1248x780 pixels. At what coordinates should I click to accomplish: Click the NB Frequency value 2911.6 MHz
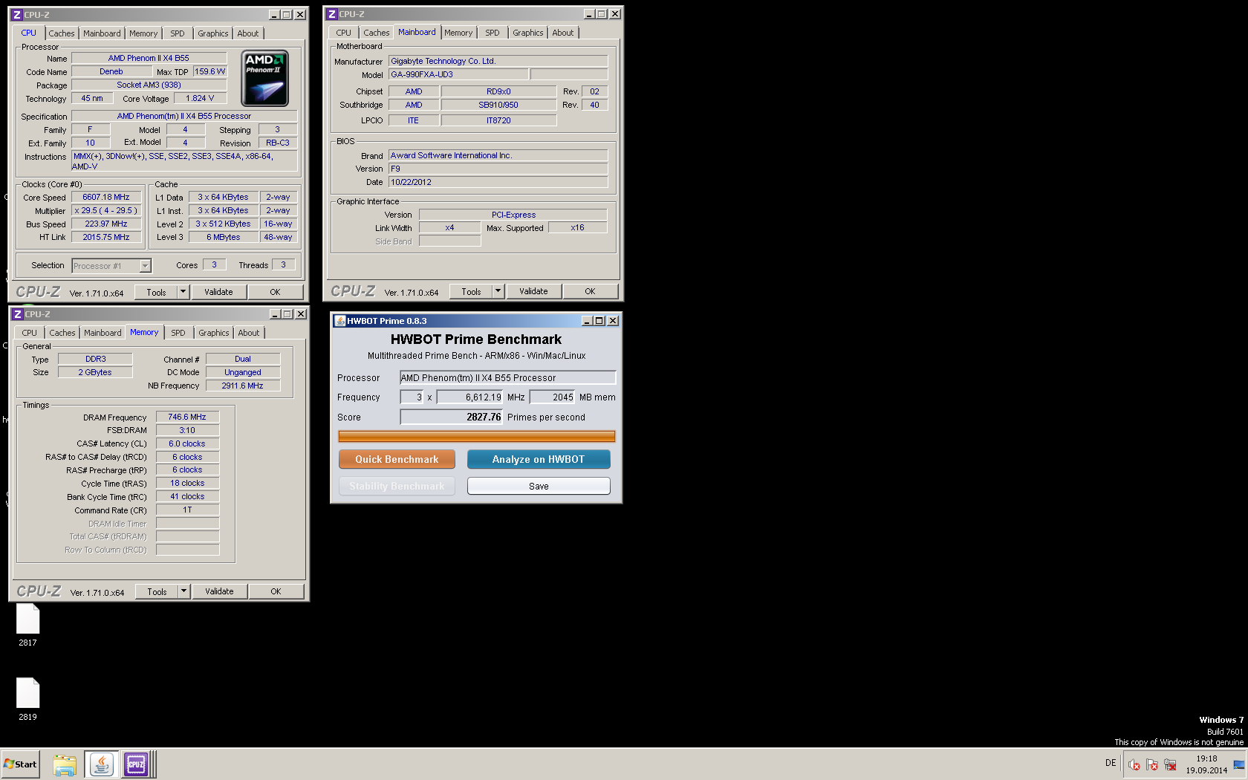pyautogui.click(x=243, y=386)
